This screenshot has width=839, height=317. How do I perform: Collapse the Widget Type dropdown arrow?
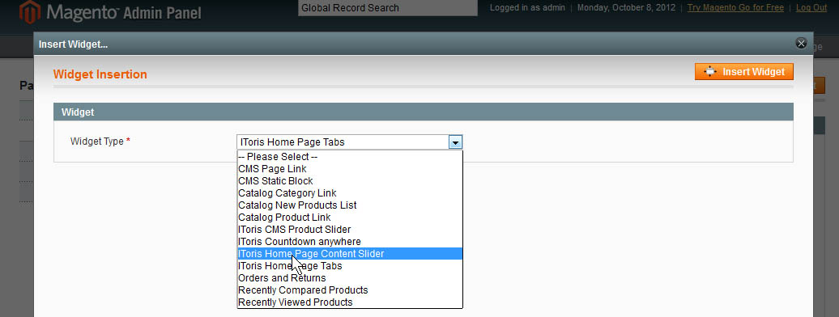[x=455, y=142]
